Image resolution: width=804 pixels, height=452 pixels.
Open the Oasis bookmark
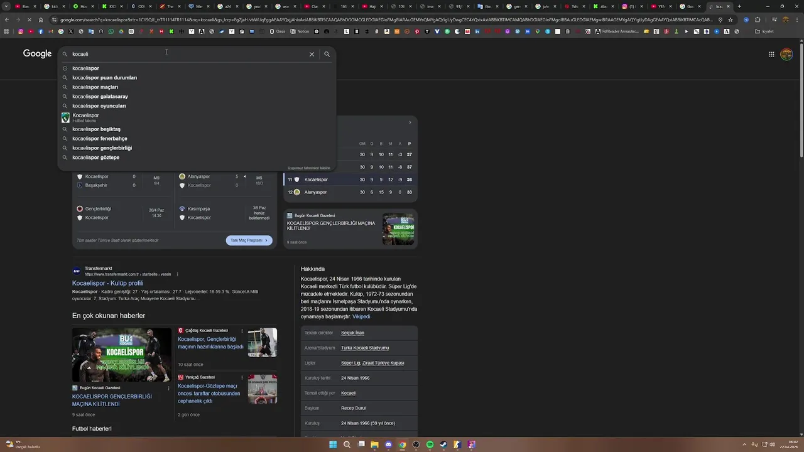(x=278, y=31)
